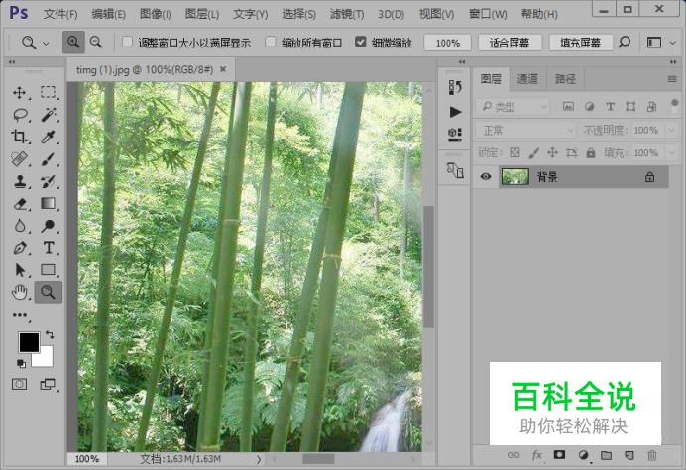
Task: Open the 图像(I) menu
Action: click(156, 14)
